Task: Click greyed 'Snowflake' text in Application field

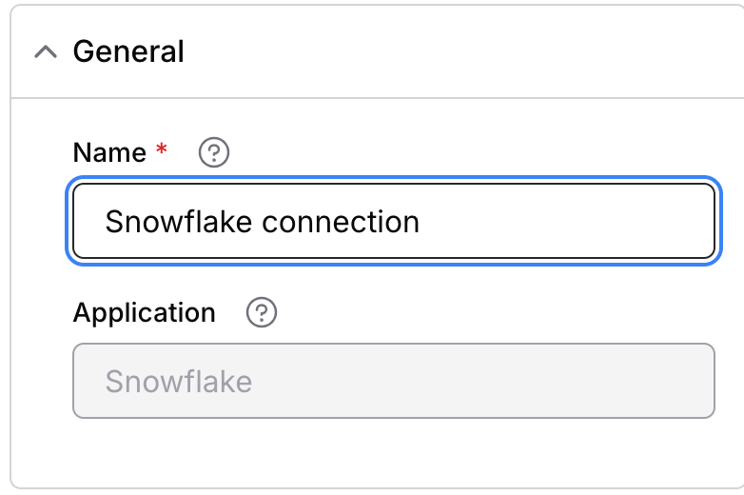Action: coord(179,382)
